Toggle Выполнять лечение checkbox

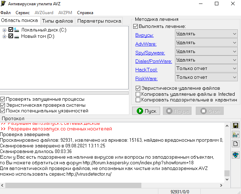(135, 26)
